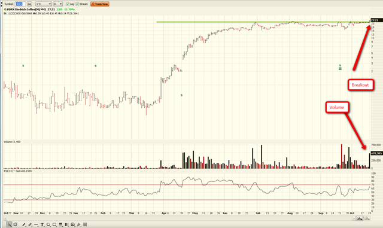Toggle the Log scale checkbox
The height and width of the screenshot is (228, 383).
tap(68, 4)
